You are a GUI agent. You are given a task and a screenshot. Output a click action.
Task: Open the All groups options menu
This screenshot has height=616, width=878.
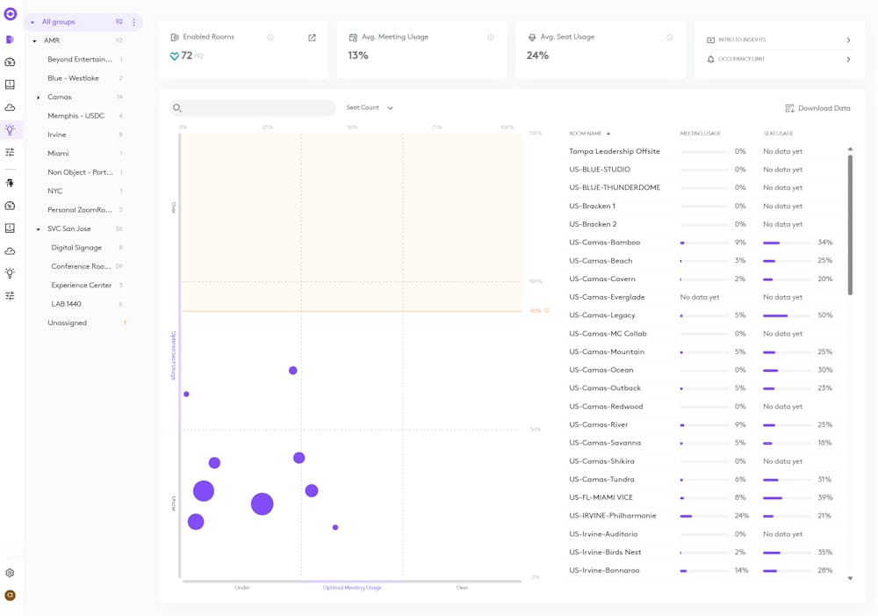tap(133, 21)
